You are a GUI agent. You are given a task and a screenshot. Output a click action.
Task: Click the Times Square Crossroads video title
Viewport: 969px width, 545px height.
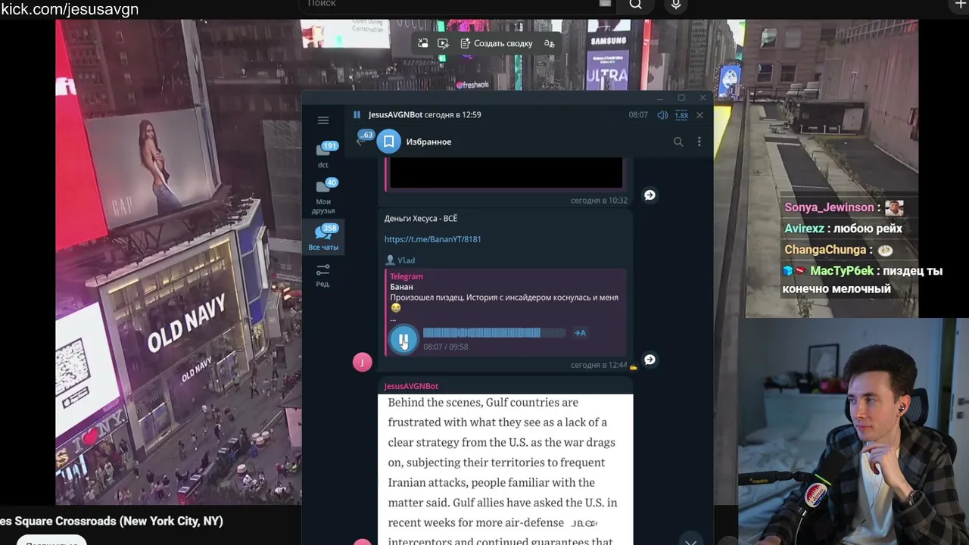point(112,522)
